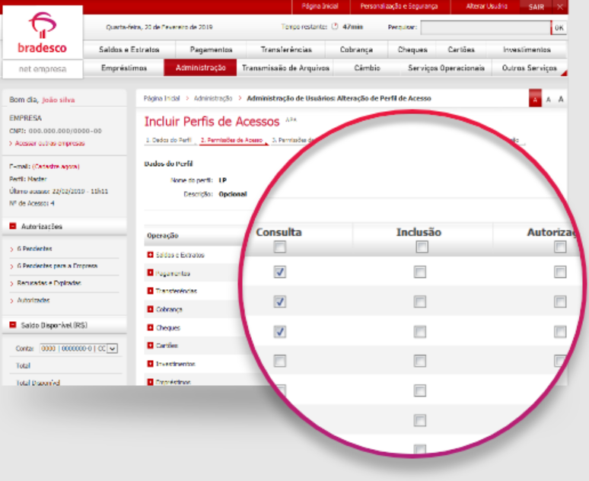Toggle the Inclusão column header checkbox
Image resolution: width=589 pixels, height=481 pixels.
pyautogui.click(x=422, y=247)
